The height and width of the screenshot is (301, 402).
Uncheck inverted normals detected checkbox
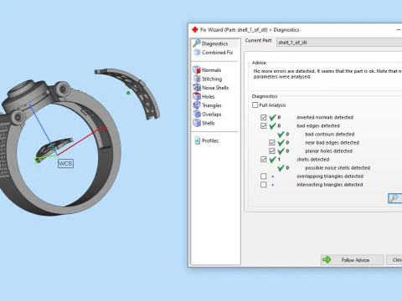[x=263, y=117]
